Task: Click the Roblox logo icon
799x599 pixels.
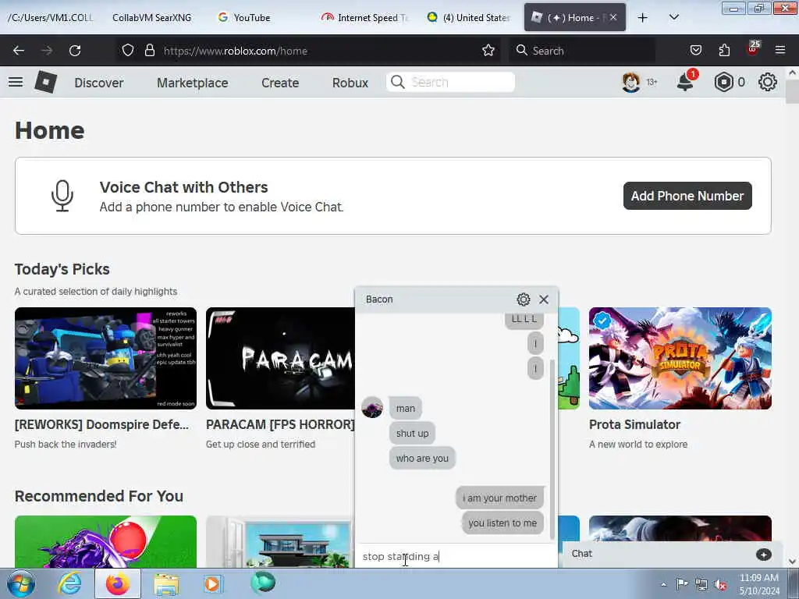Action: (46, 82)
